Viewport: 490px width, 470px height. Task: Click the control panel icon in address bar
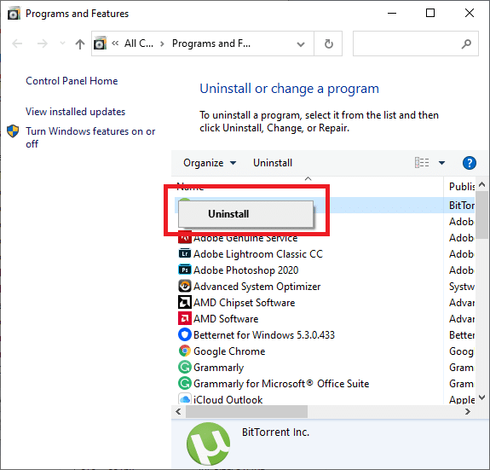(100, 44)
